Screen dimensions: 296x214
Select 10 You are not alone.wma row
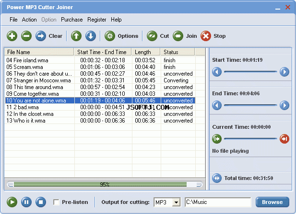pyautogui.click(x=100, y=101)
